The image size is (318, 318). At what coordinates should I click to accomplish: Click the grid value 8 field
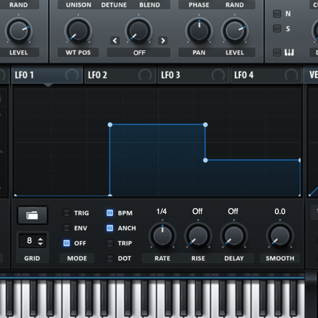point(29,241)
